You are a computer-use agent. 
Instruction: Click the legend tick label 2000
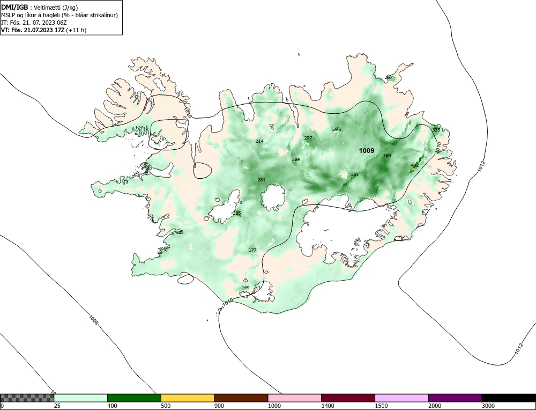point(435,406)
